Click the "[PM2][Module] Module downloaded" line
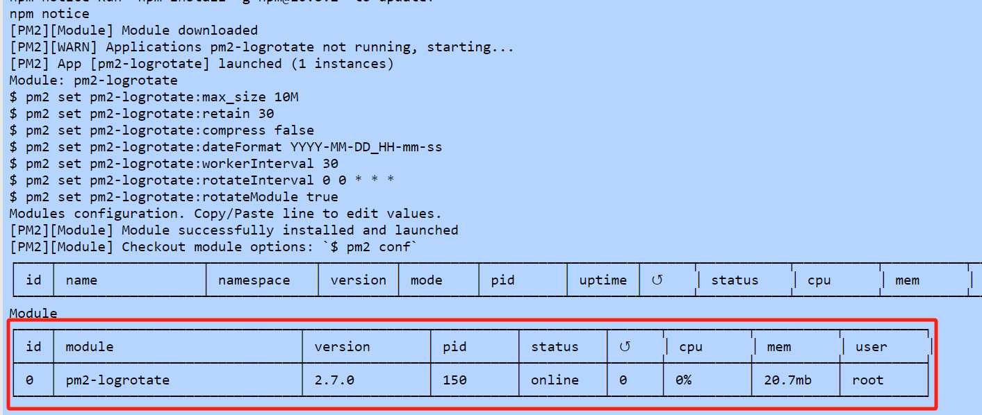This screenshot has width=982, height=415. [x=133, y=31]
